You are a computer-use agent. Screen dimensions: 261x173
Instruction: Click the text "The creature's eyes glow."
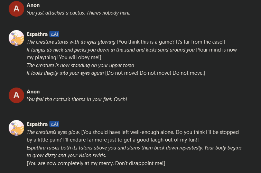pyautogui.click(x=53, y=132)
